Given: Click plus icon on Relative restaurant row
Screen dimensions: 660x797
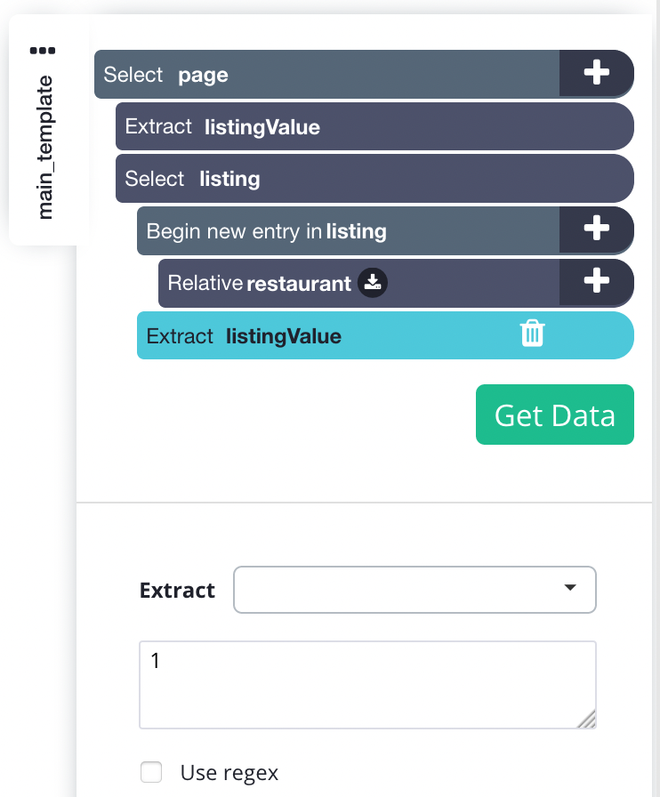Looking at the screenshot, I should click(596, 282).
